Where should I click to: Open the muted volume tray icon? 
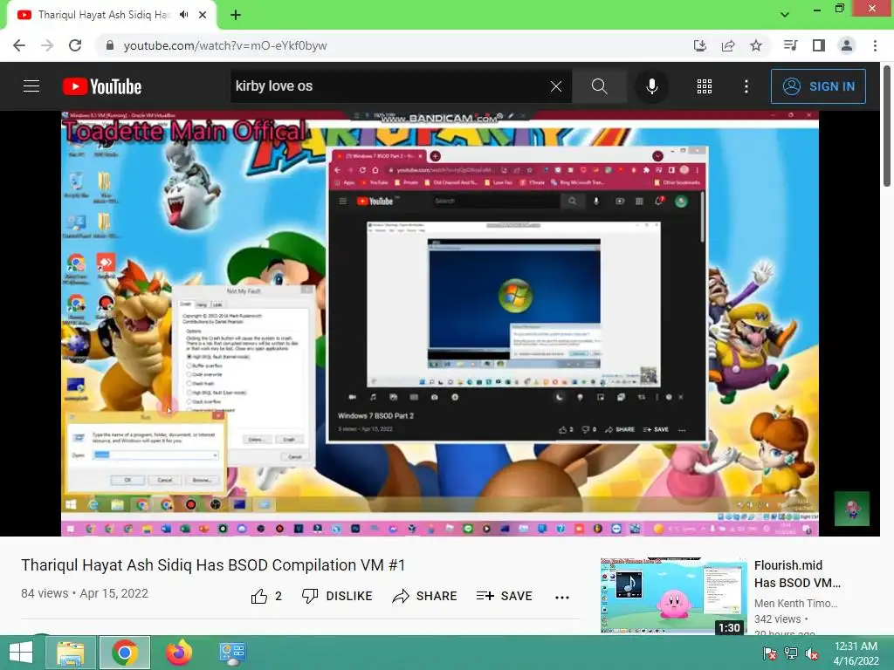[x=812, y=653]
